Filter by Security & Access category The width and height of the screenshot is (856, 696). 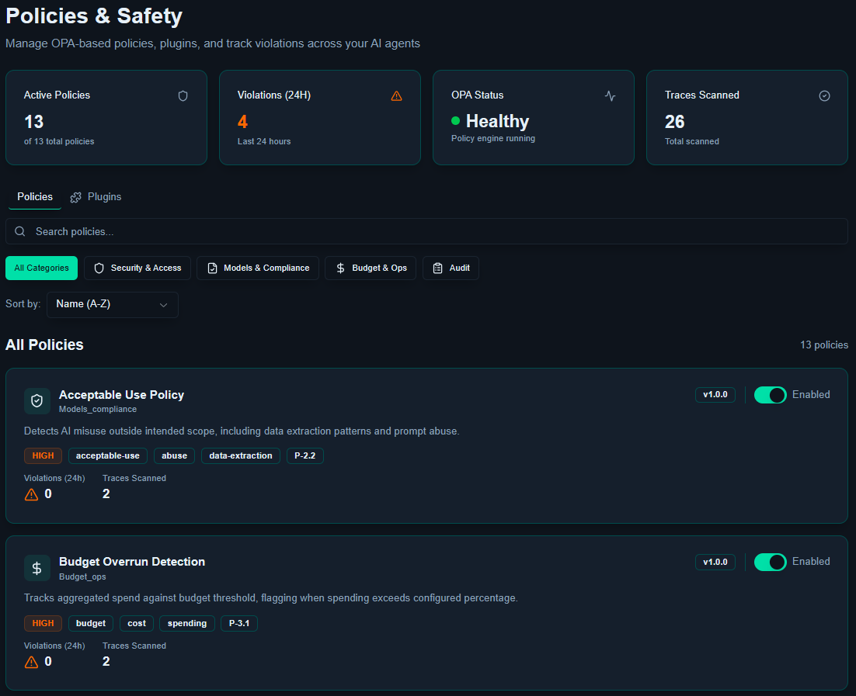point(137,268)
